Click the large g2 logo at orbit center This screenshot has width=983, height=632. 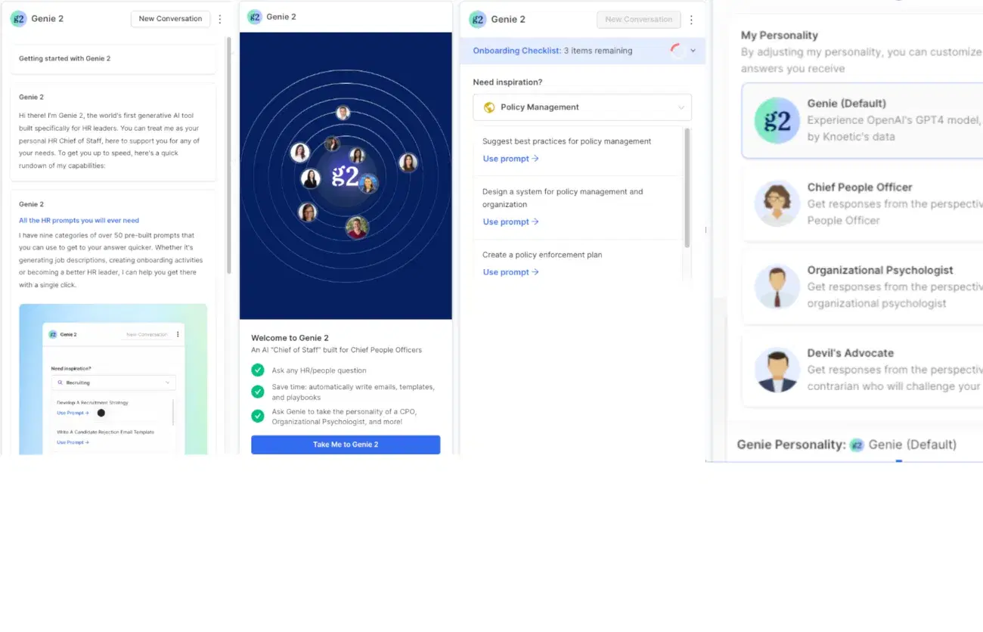345,176
